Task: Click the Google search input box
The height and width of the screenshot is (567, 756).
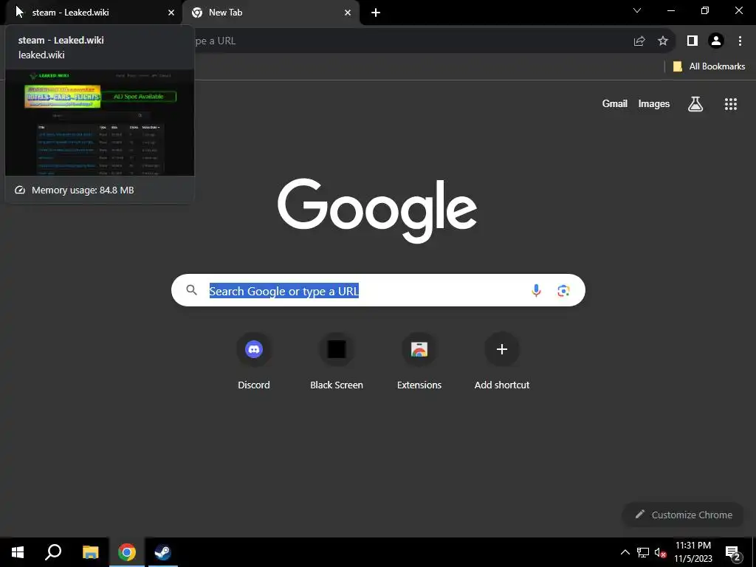Action: 378,290
